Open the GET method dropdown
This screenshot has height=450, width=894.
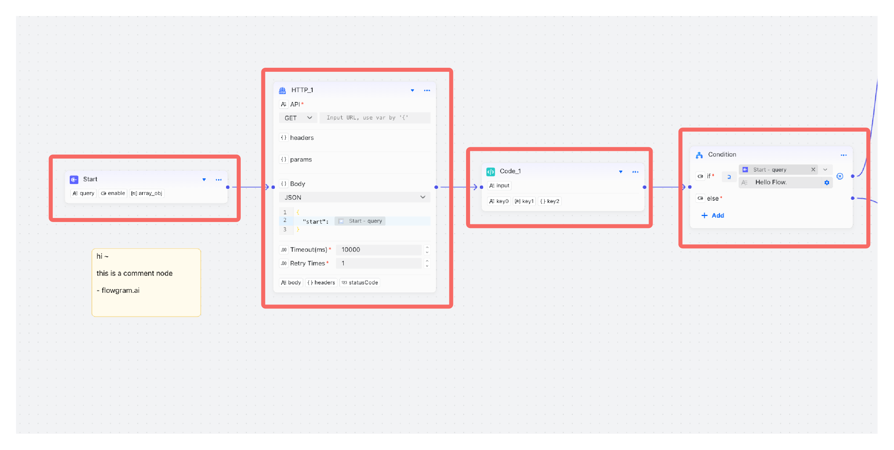pyautogui.click(x=298, y=118)
